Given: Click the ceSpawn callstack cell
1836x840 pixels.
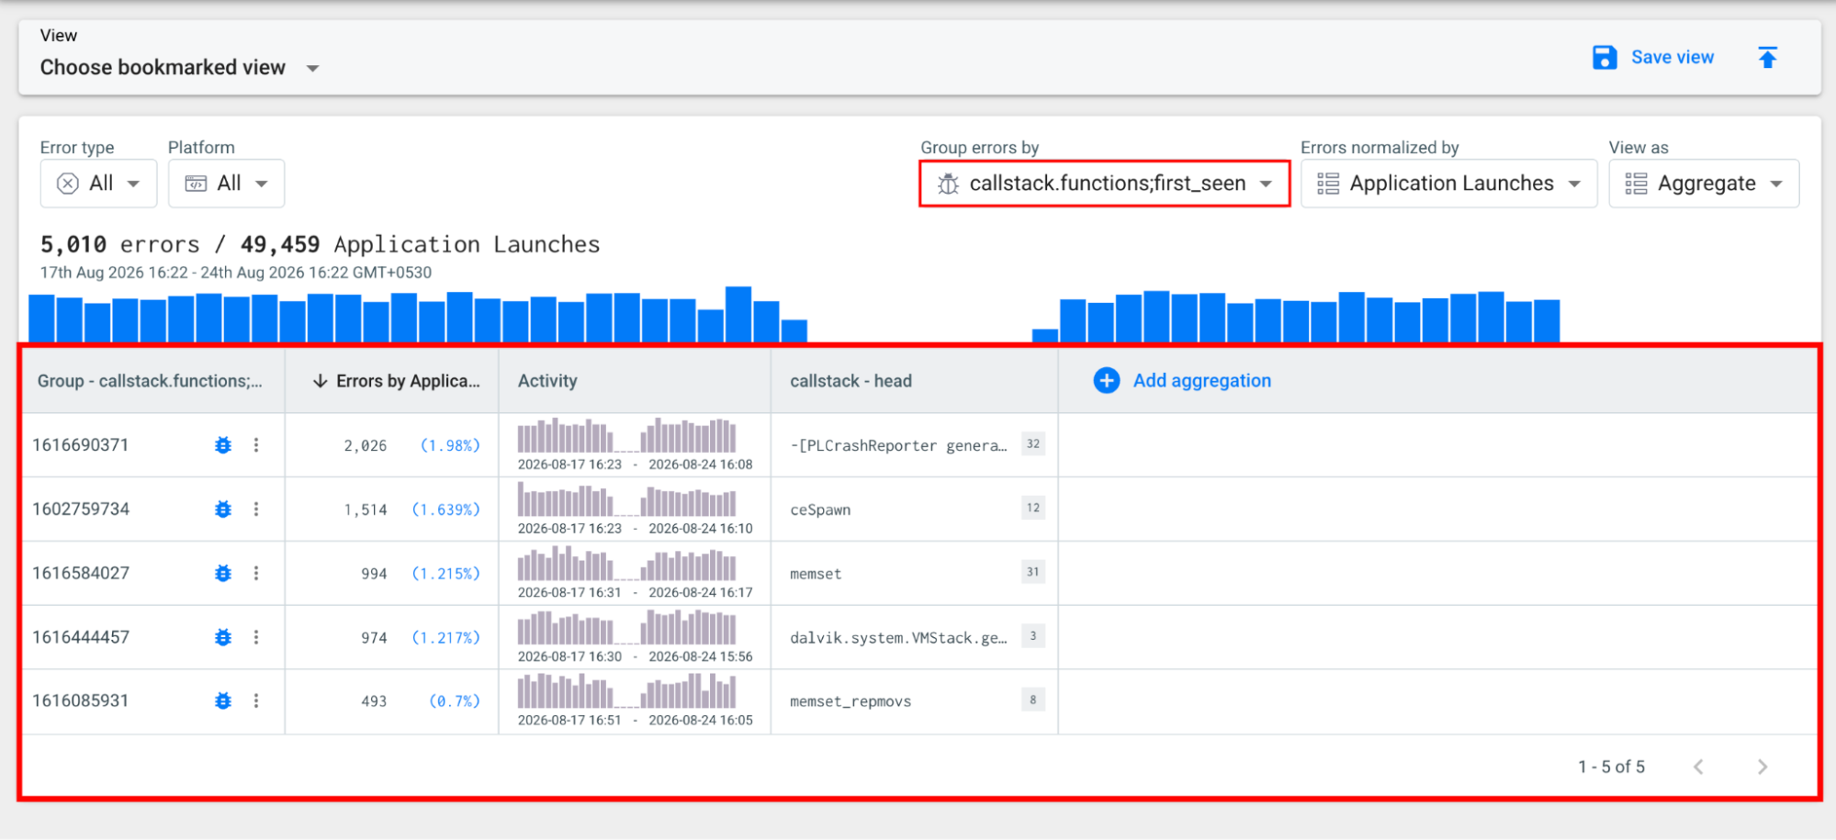Looking at the screenshot, I should [x=820, y=510].
